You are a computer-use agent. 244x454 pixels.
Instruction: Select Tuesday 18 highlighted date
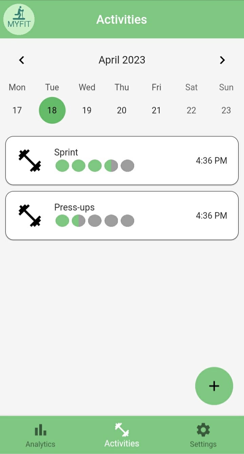52,110
